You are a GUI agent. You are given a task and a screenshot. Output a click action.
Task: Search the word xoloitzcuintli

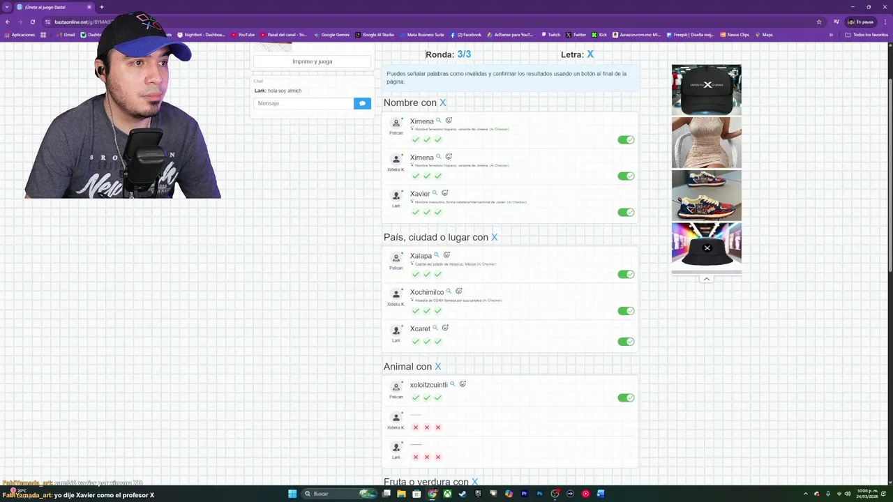(453, 384)
